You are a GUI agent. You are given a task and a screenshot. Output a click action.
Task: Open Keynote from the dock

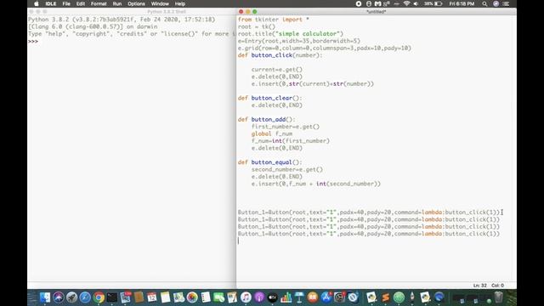299,297
